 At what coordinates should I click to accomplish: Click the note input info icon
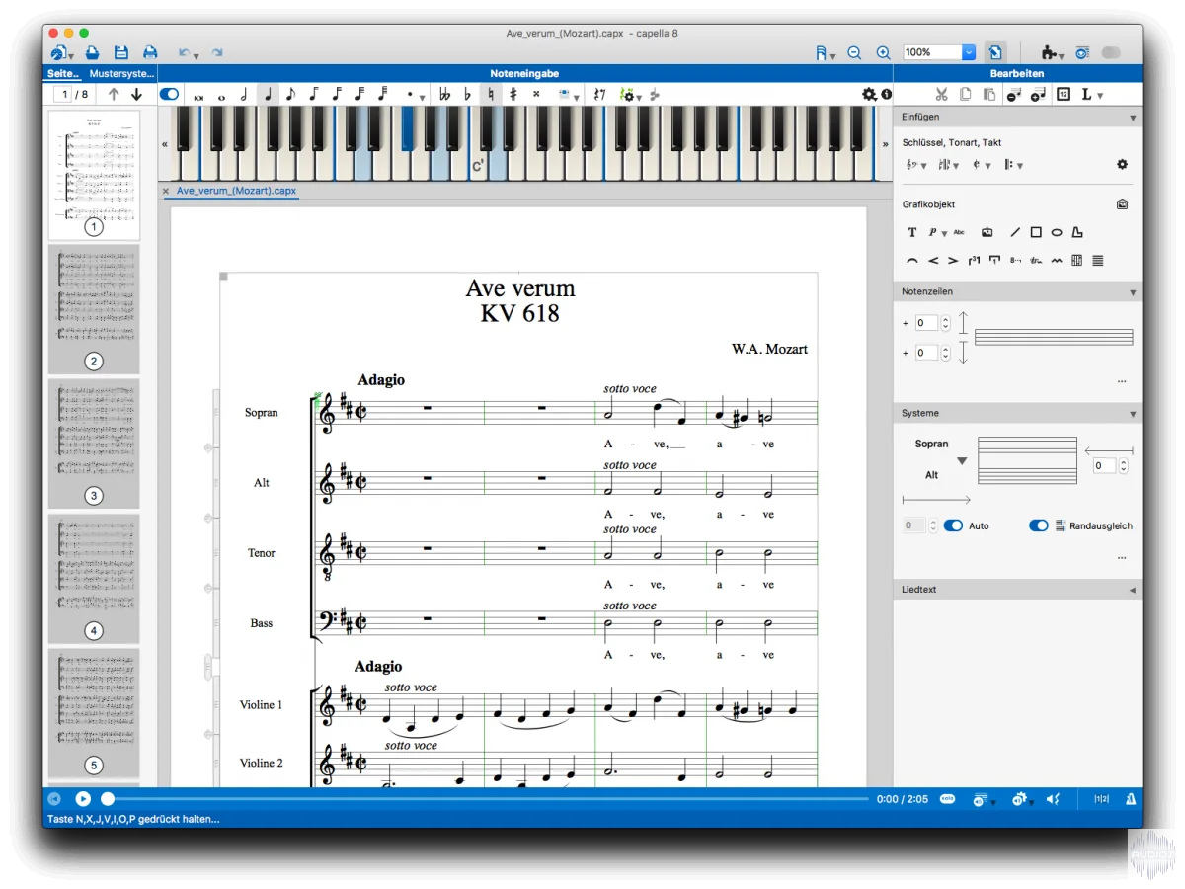point(886,94)
